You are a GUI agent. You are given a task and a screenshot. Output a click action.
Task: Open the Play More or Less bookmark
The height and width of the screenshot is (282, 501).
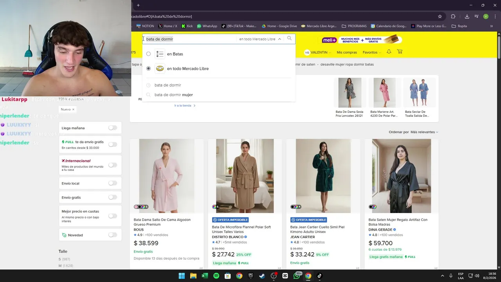[x=429, y=26]
